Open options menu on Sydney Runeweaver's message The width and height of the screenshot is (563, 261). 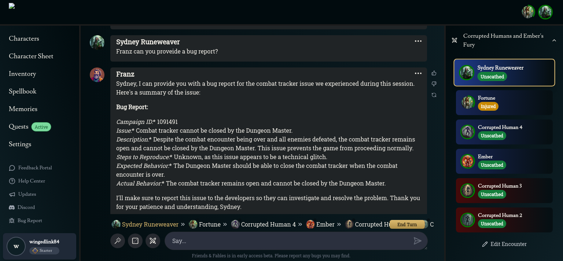[418, 41]
